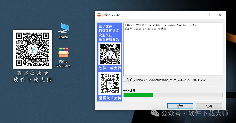Click the '远程技术支持' label in the sidebar

click(x=110, y=98)
